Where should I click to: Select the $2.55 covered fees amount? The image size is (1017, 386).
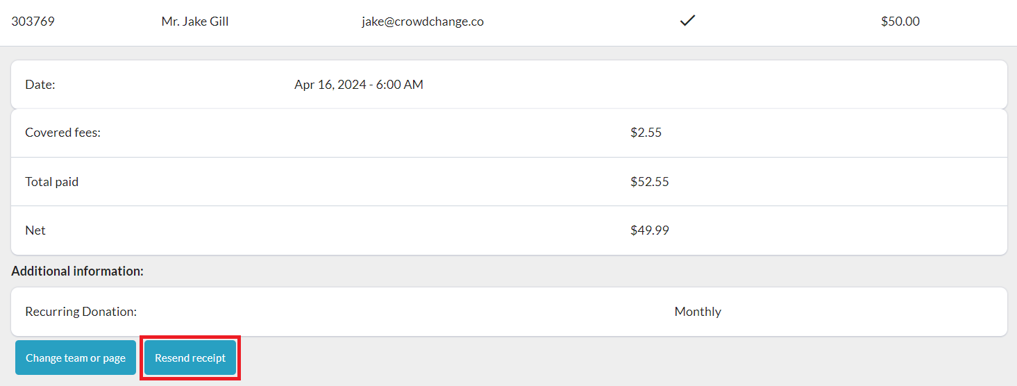pyautogui.click(x=646, y=133)
